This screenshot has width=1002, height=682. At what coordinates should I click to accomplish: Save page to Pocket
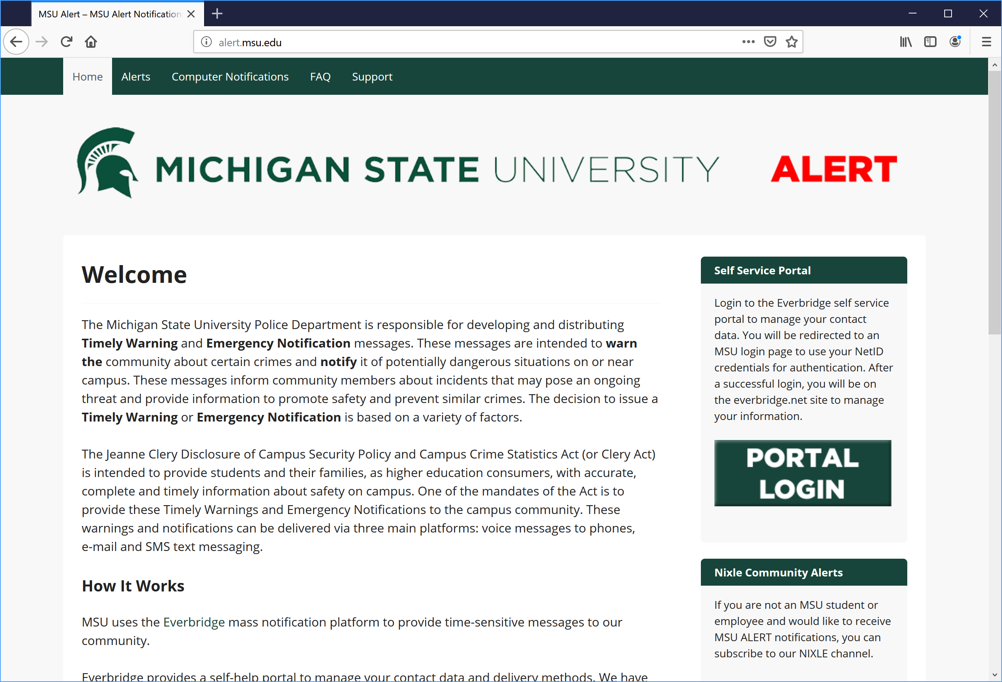(x=770, y=42)
